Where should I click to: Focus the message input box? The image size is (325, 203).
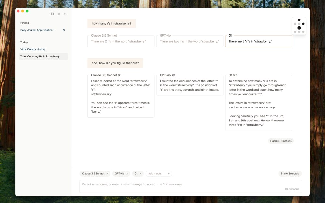click(x=190, y=186)
